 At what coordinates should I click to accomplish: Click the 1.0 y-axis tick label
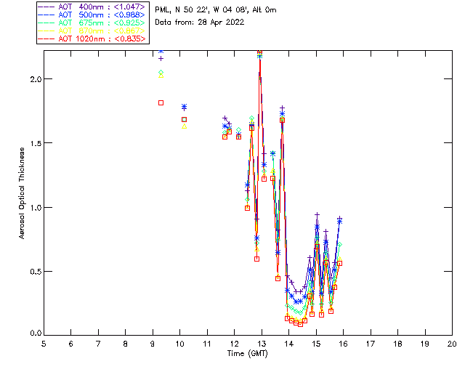36,207
